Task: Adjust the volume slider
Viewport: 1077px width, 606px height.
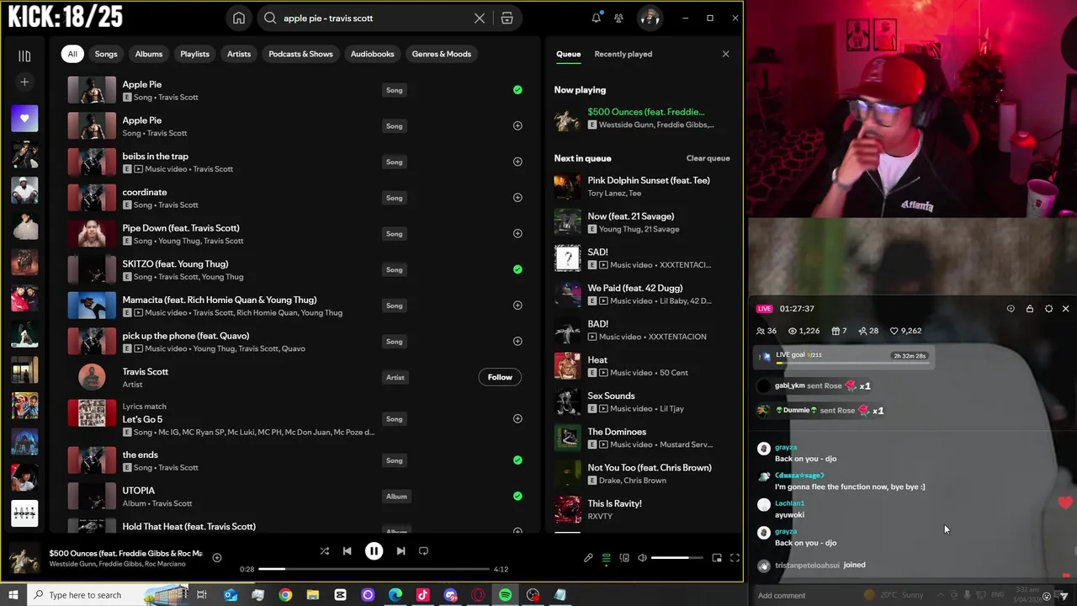Action: click(x=676, y=558)
